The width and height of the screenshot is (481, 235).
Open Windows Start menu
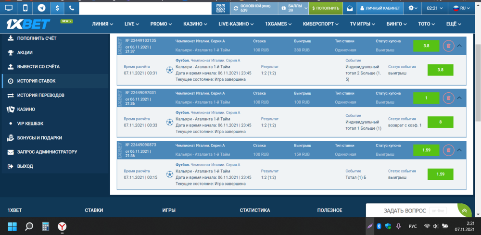point(13,226)
